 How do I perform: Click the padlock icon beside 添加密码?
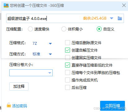[x=9, y=105]
